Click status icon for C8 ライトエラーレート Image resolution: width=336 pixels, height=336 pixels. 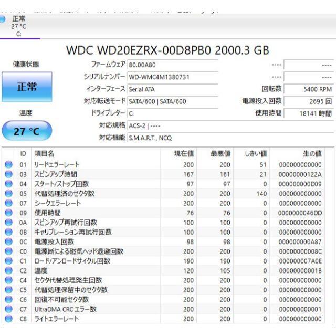click(9, 319)
